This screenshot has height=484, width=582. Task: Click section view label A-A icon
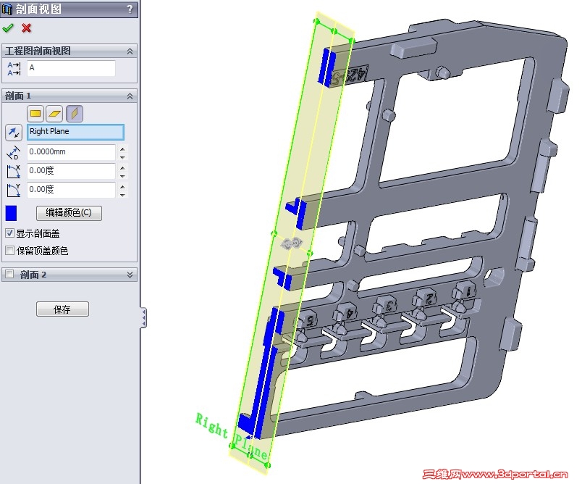(14, 69)
